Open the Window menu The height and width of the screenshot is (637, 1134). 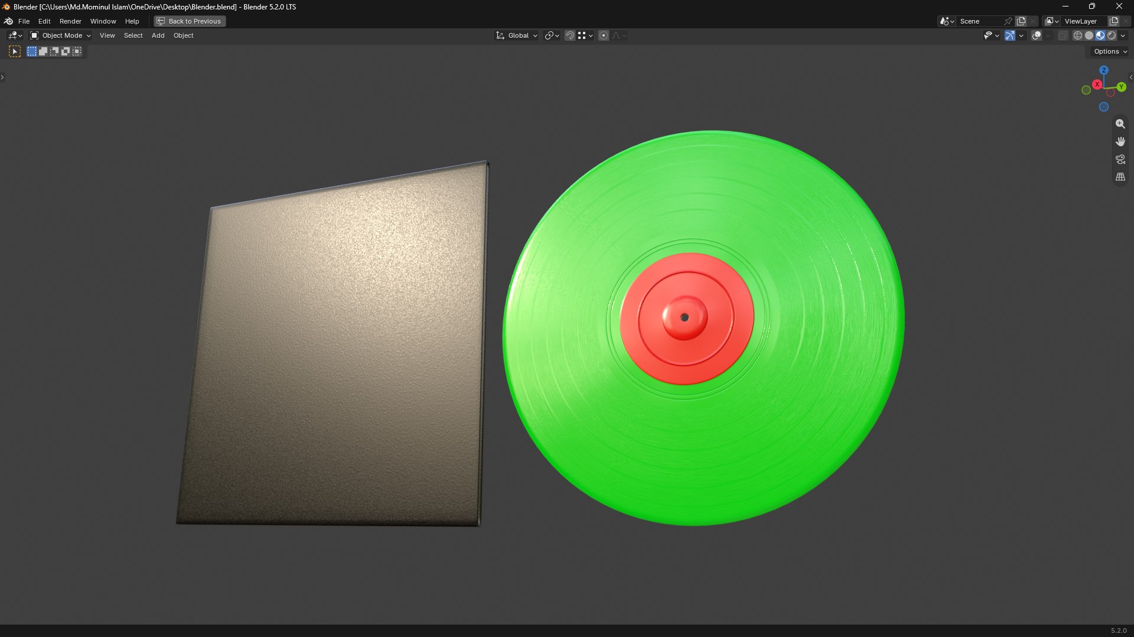pos(103,21)
